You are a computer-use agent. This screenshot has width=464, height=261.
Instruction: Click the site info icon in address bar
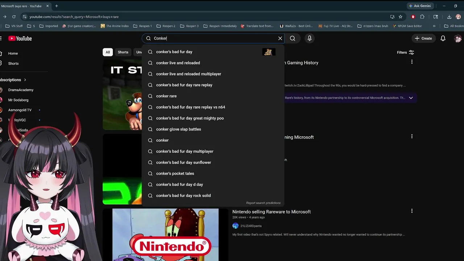point(24,17)
